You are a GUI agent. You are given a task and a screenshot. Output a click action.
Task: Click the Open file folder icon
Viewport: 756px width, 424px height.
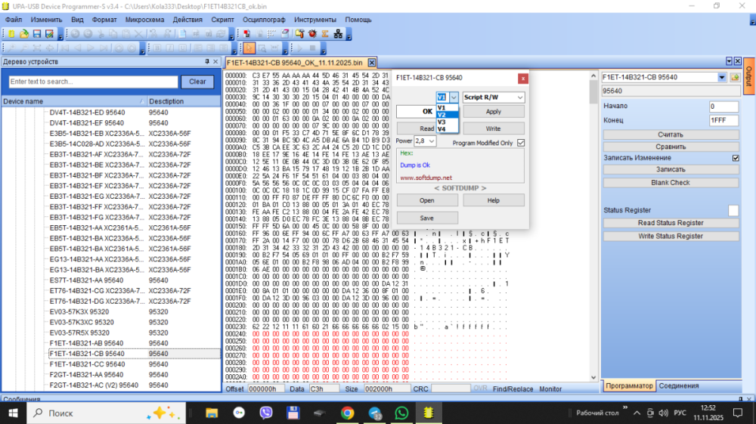(23, 34)
